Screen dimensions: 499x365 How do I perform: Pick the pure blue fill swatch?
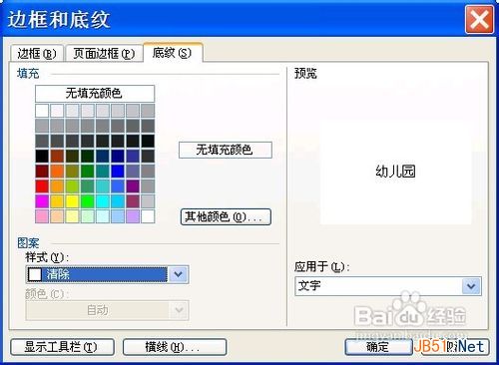click(x=118, y=172)
